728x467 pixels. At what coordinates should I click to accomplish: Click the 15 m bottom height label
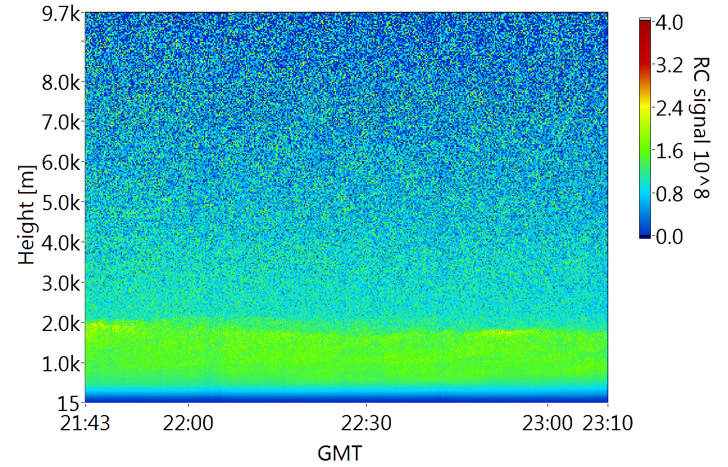70,402
